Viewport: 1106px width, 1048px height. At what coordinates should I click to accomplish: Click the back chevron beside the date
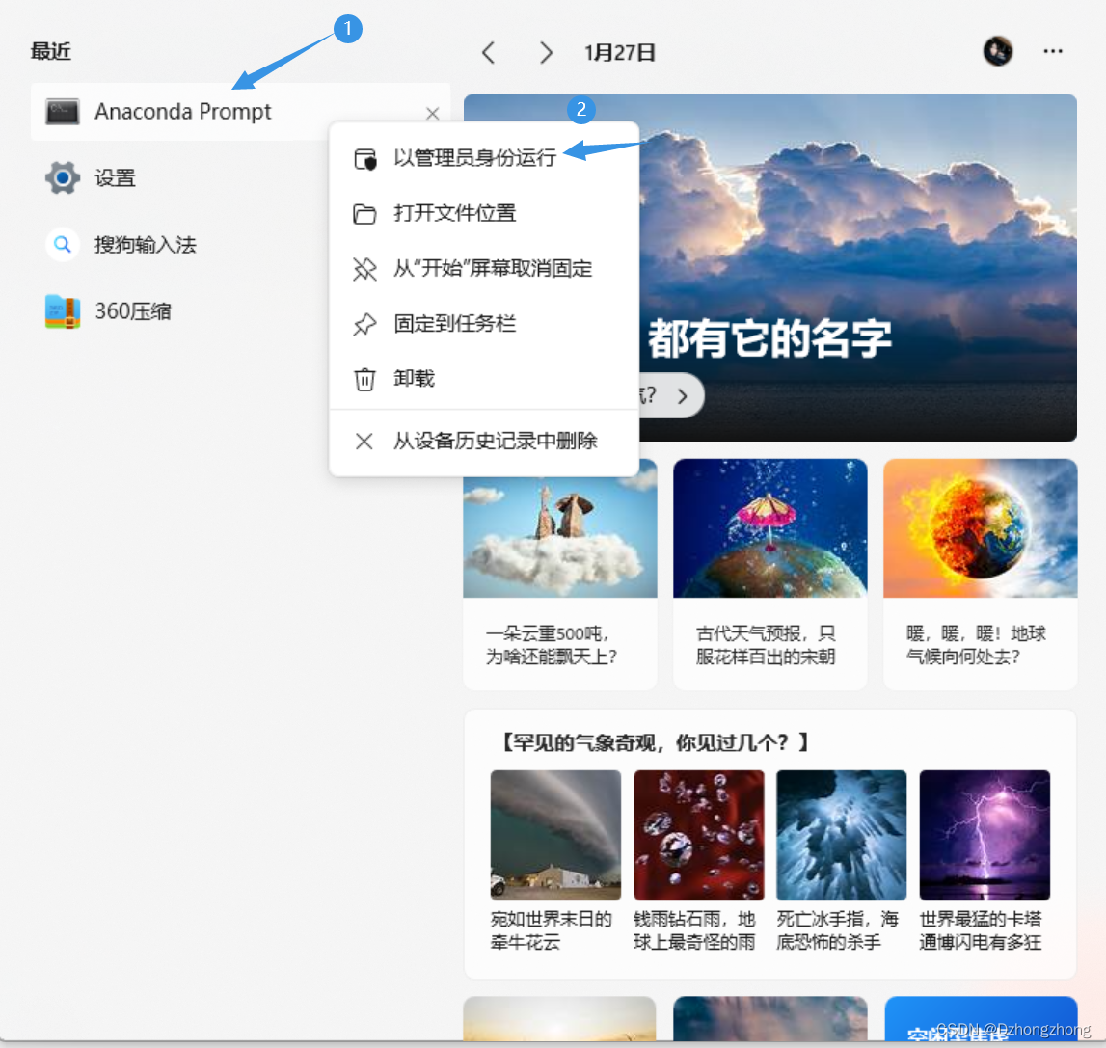click(488, 52)
